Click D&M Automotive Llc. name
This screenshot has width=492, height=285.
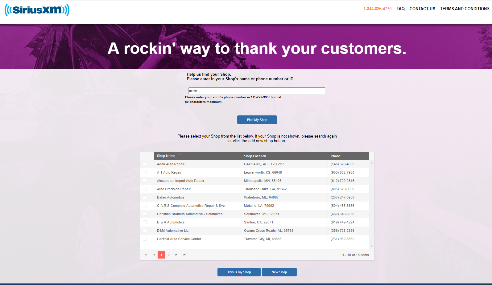[173, 231]
